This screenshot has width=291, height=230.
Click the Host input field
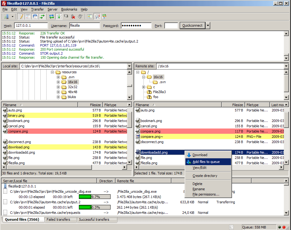point(31,26)
